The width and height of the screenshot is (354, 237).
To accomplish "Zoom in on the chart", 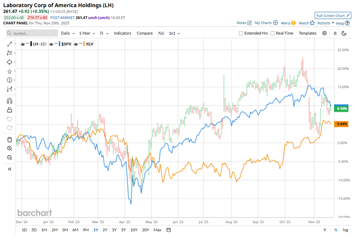I will tap(10, 148).
